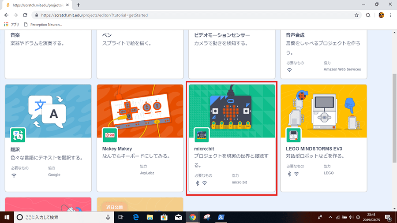
Task: Bookmark this page with the star icon
Action: (356, 15)
